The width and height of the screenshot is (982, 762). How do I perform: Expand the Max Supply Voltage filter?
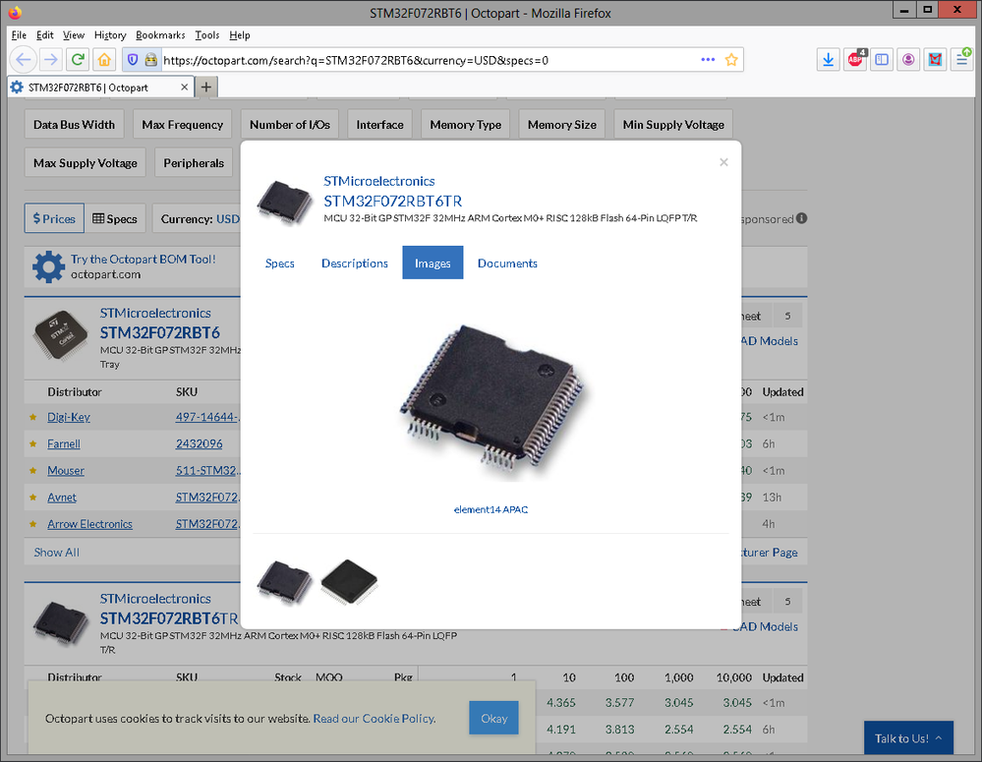coord(86,163)
